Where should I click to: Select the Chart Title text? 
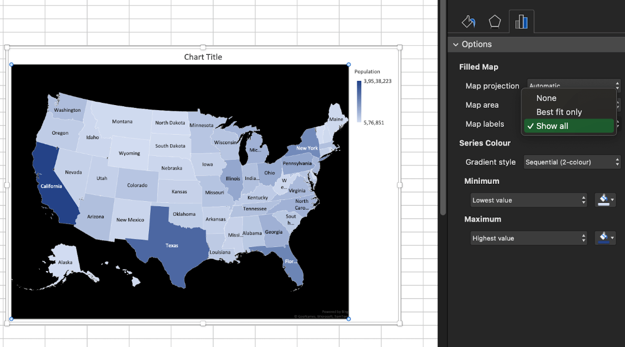coord(203,57)
